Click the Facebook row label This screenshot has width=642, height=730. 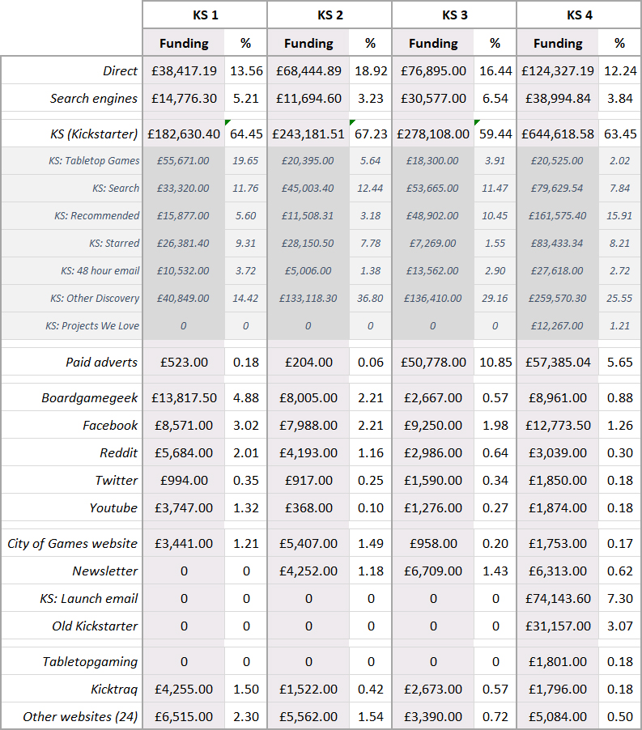(110, 426)
